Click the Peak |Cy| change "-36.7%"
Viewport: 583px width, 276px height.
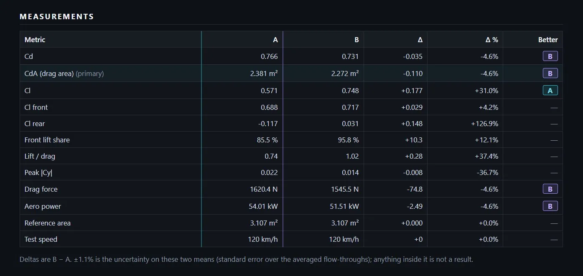point(487,172)
